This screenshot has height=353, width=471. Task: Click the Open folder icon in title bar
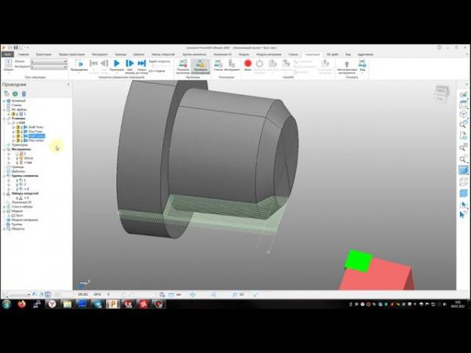(9, 48)
